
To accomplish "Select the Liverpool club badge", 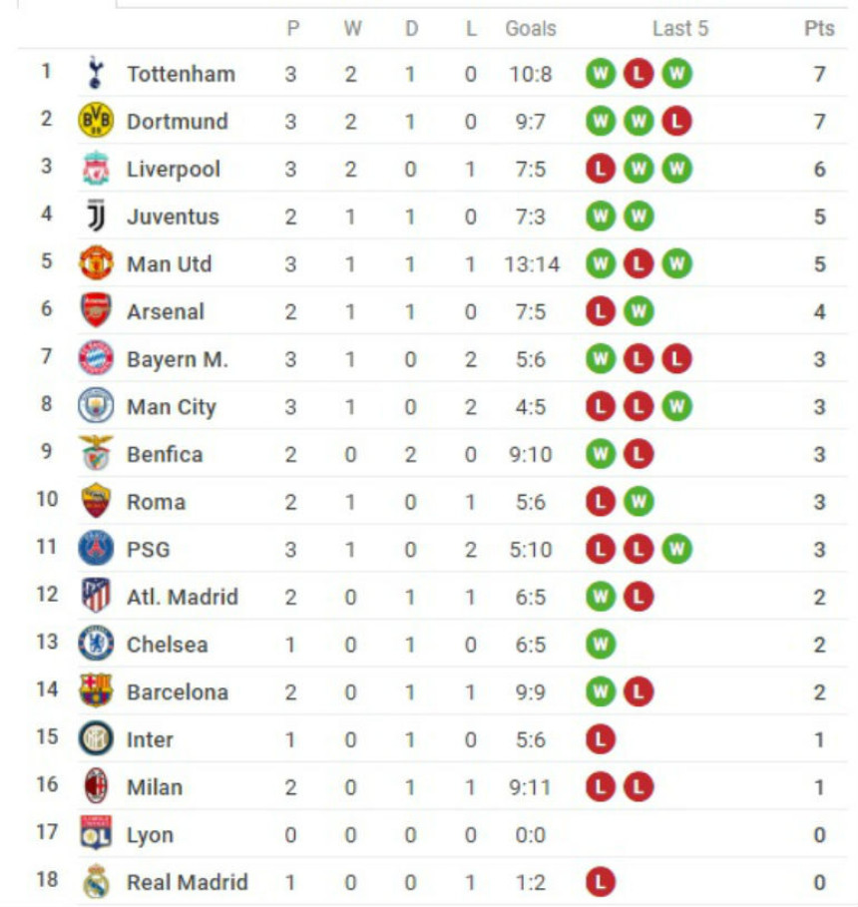I will [96, 169].
